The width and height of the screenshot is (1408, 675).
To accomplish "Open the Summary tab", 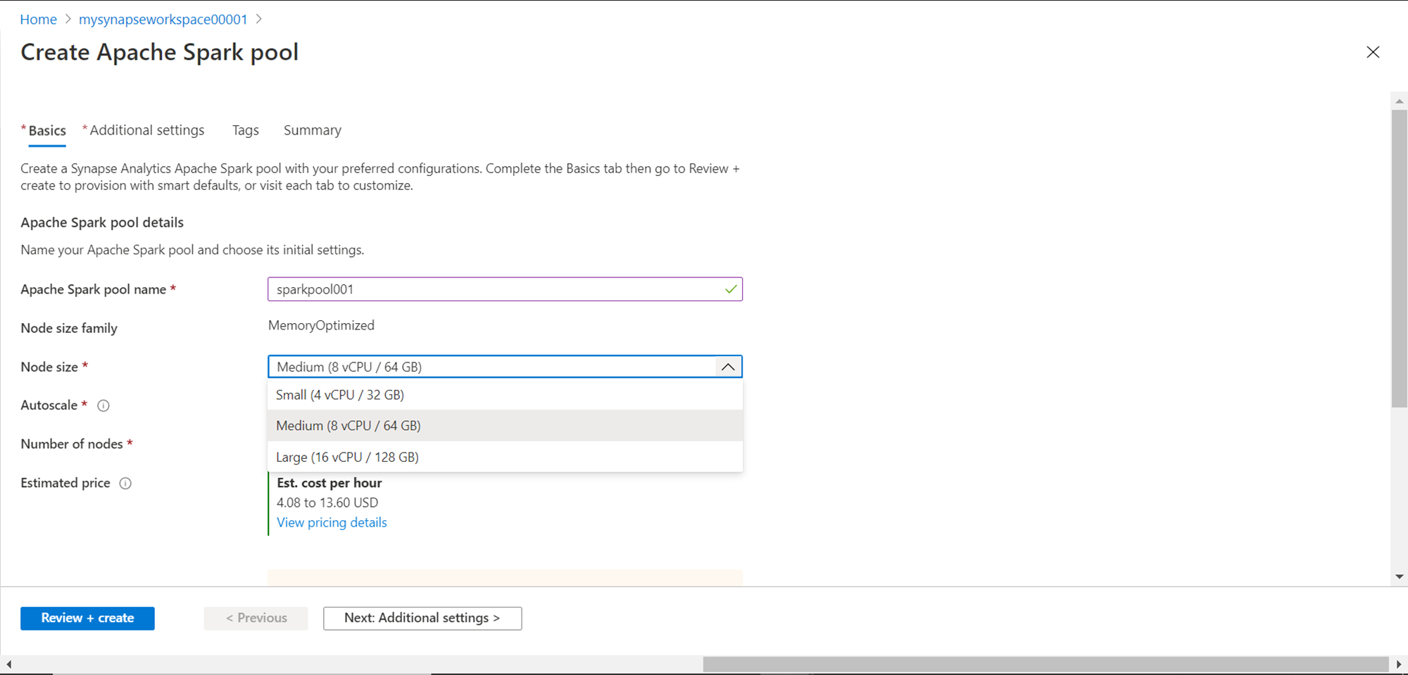I will 313,130.
